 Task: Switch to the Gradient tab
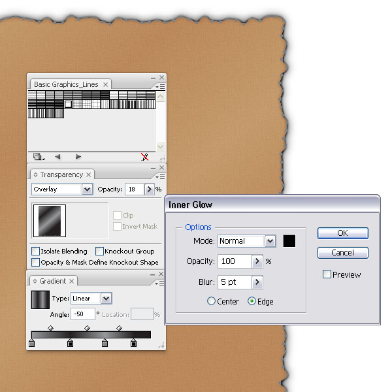[52, 281]
